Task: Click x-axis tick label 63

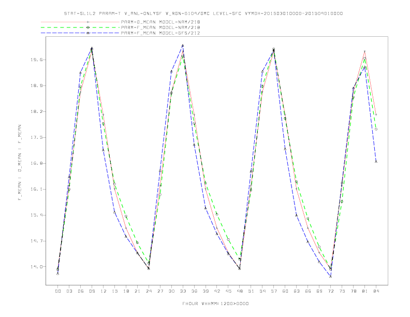Action: pos(297,291)
